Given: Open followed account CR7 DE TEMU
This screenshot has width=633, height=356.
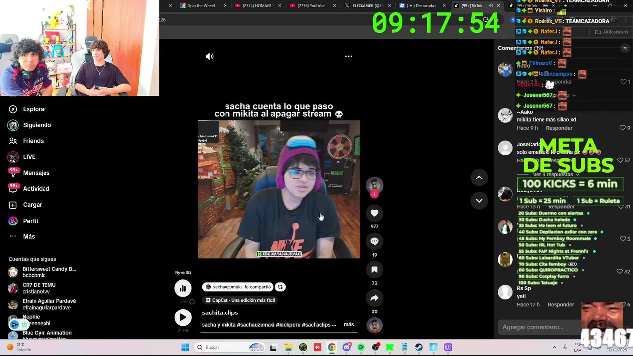Looking at the screenshot, I should pos(33,288).
